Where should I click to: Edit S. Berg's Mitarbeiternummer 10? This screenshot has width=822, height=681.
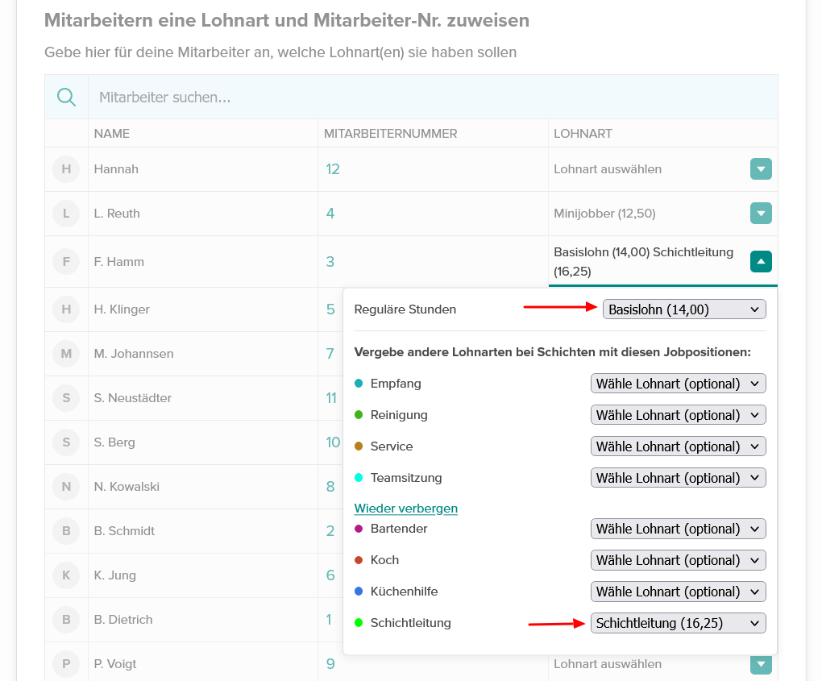[333, 442]
